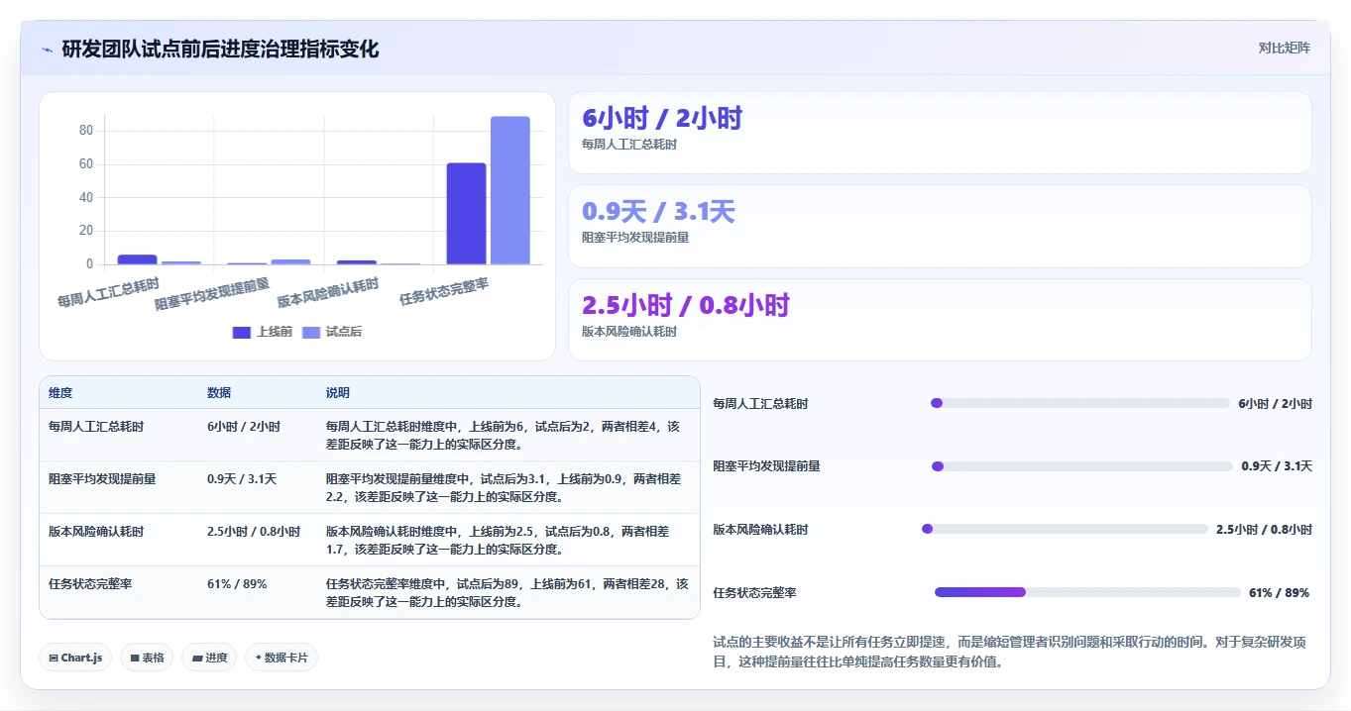
Task: Click the chart x-axis label 阻塞平均发现提前量
Action: coord(213,295)
